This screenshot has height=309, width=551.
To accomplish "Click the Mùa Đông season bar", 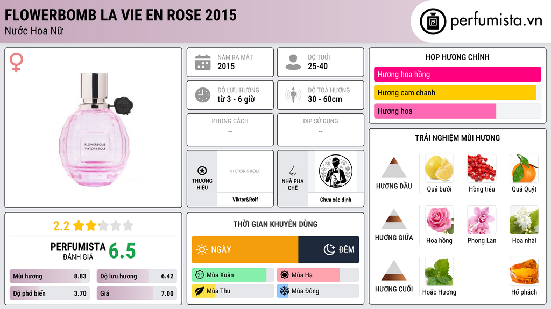I will [317, 291].
